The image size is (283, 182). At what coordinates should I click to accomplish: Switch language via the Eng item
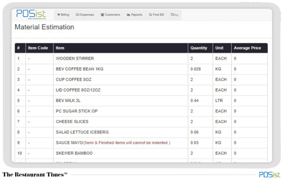pos(174,15)
